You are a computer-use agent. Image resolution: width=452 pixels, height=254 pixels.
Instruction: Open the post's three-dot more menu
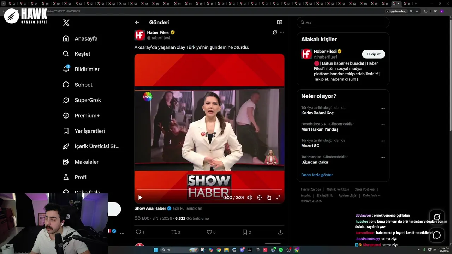(282, 32)
